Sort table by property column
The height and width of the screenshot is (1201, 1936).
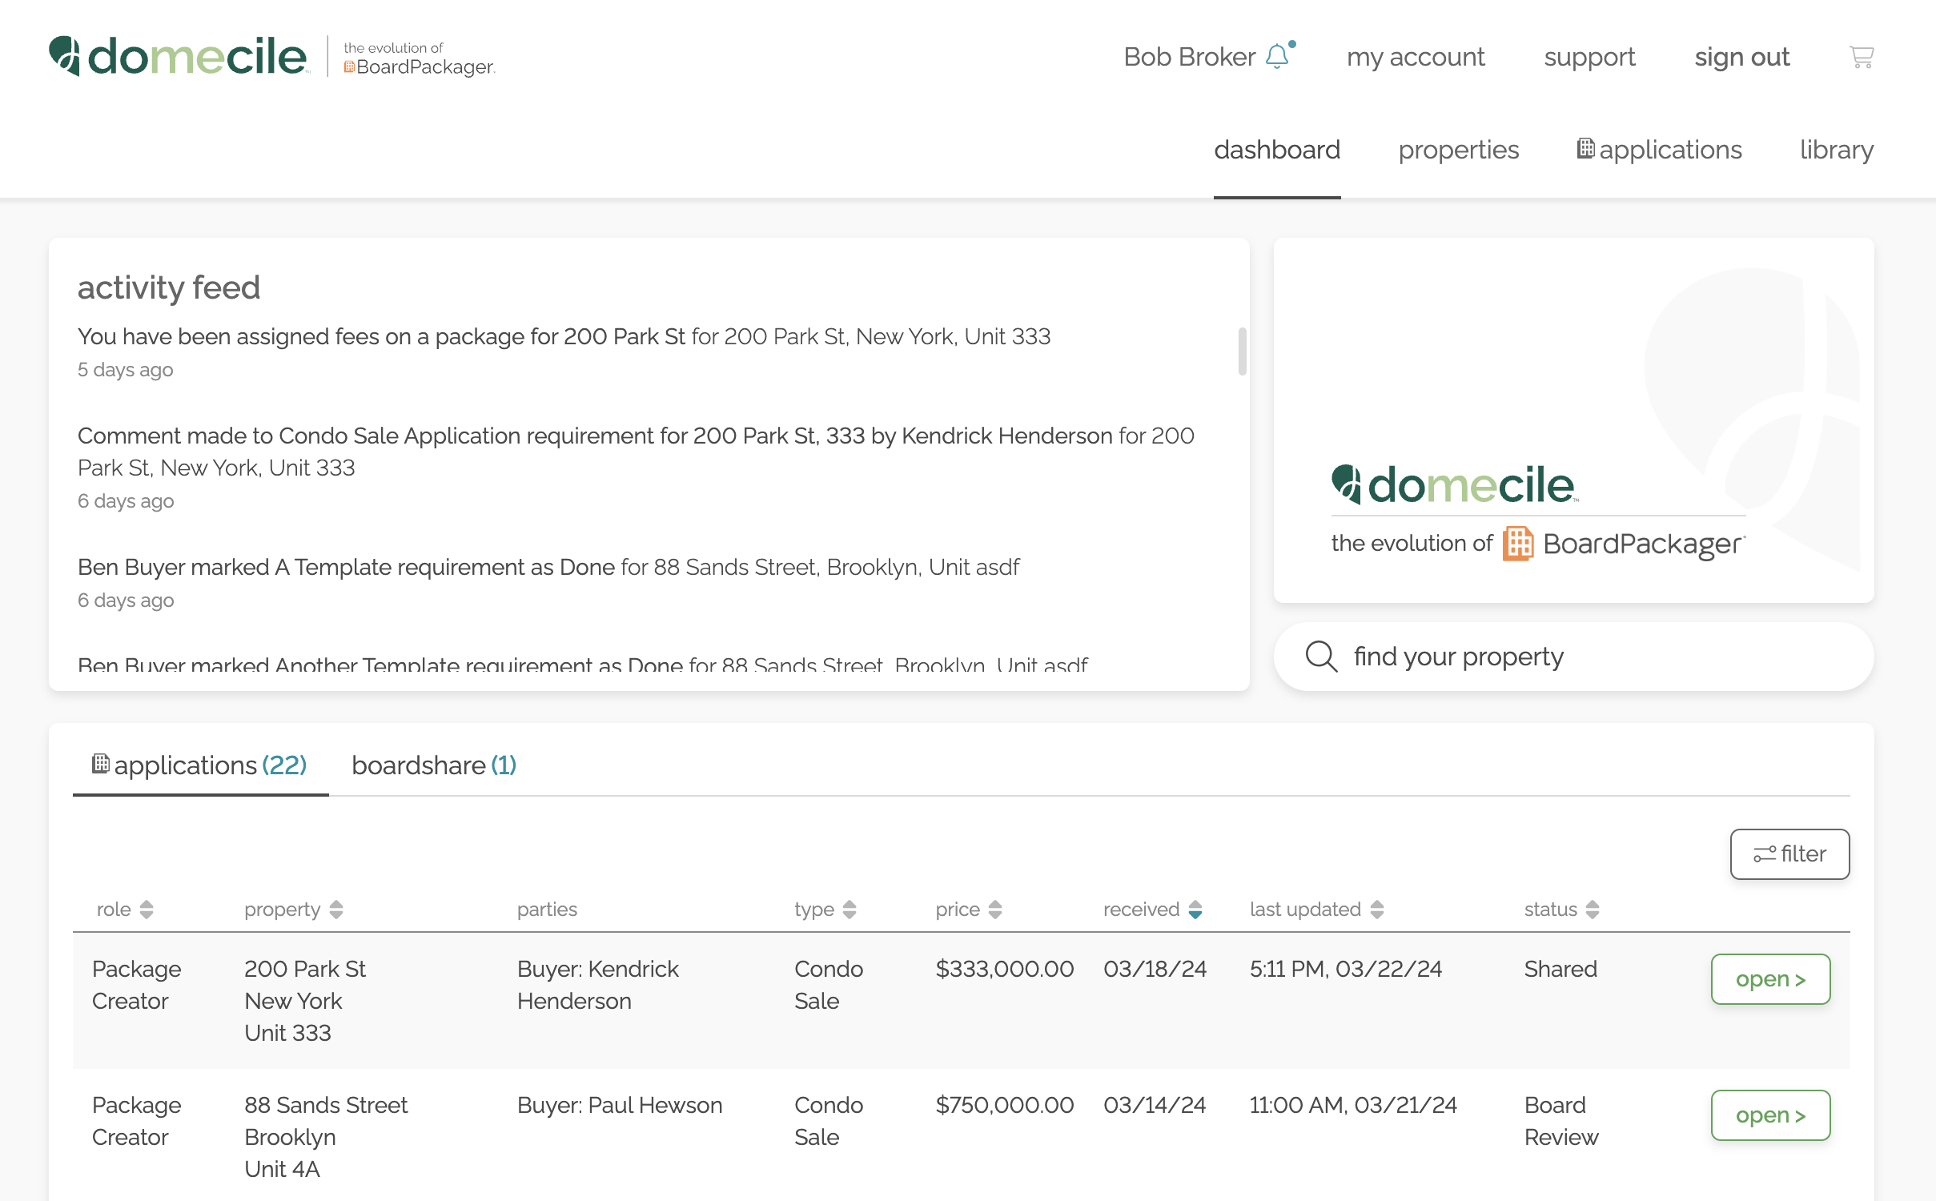(x=336, y=910)
